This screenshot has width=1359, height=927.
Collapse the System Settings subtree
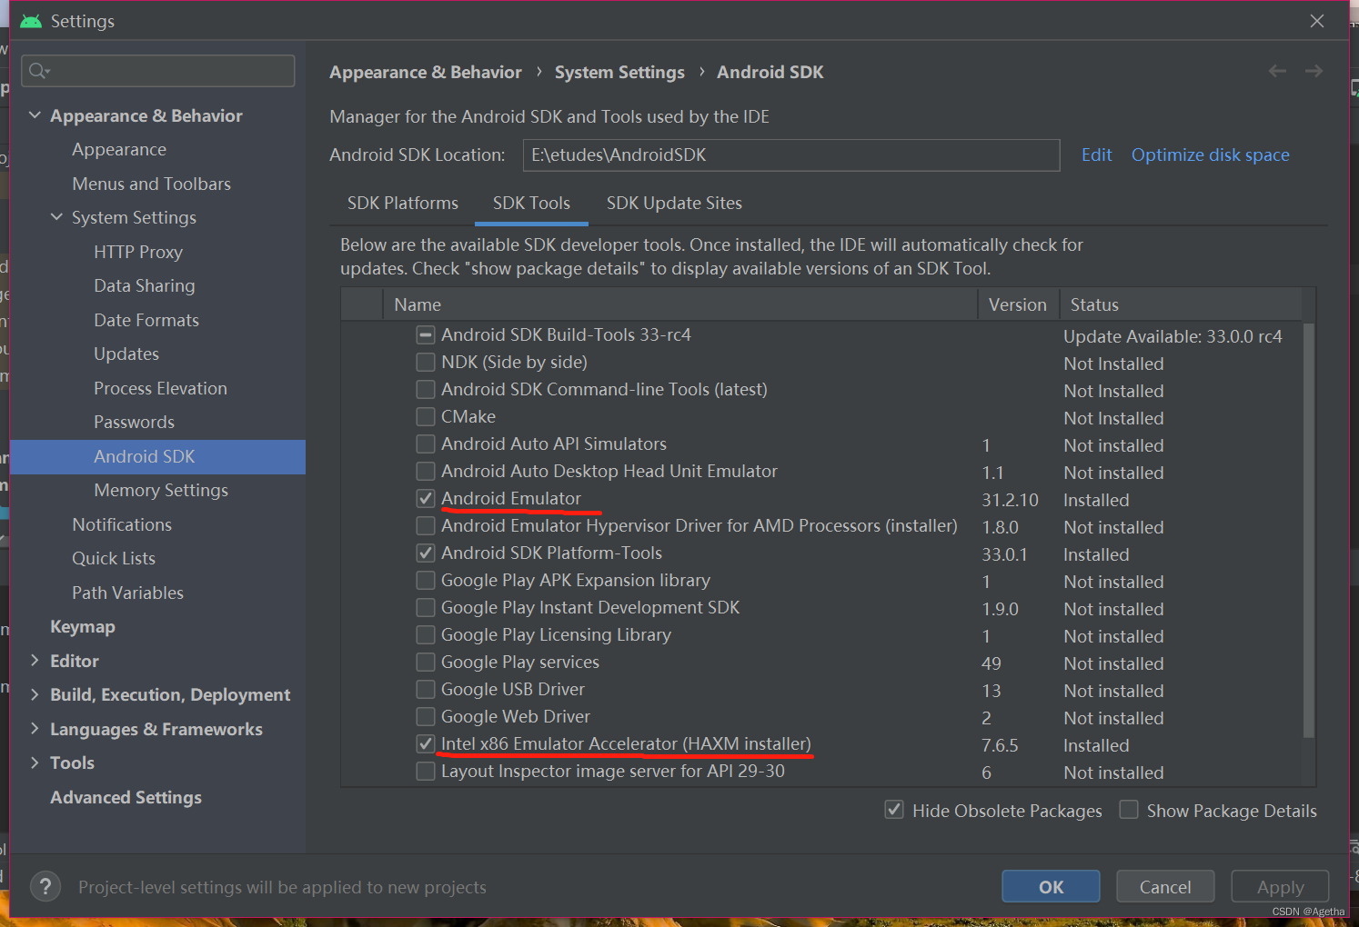(56, 217)
